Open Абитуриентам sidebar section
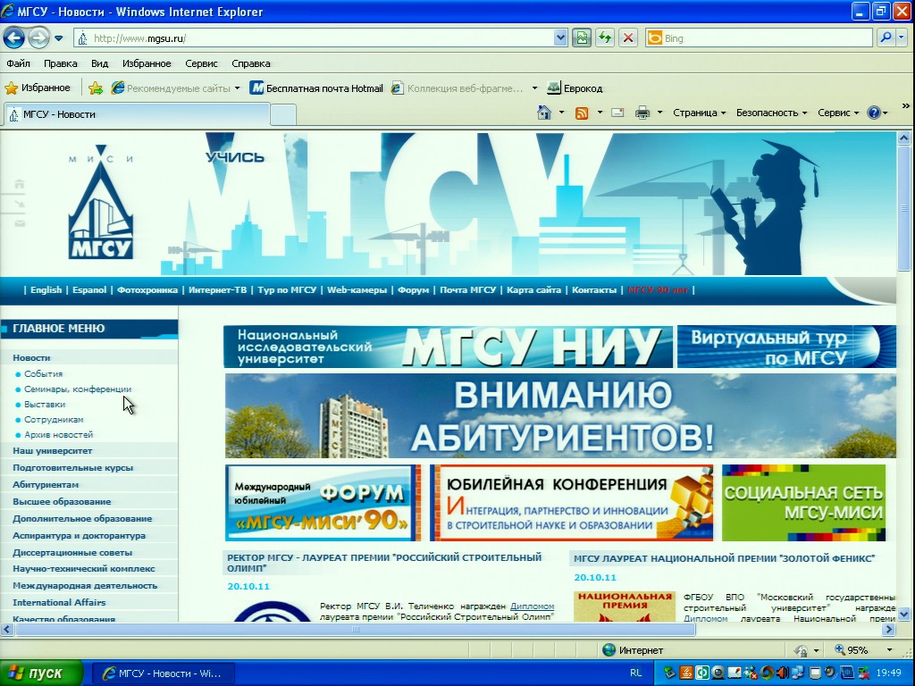Image resolution: width=915 pixels, height=686 pixels. coord(46,485)
